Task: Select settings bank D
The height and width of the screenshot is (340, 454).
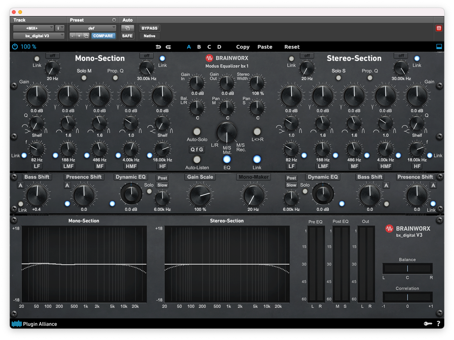Action: click(219, 47)
